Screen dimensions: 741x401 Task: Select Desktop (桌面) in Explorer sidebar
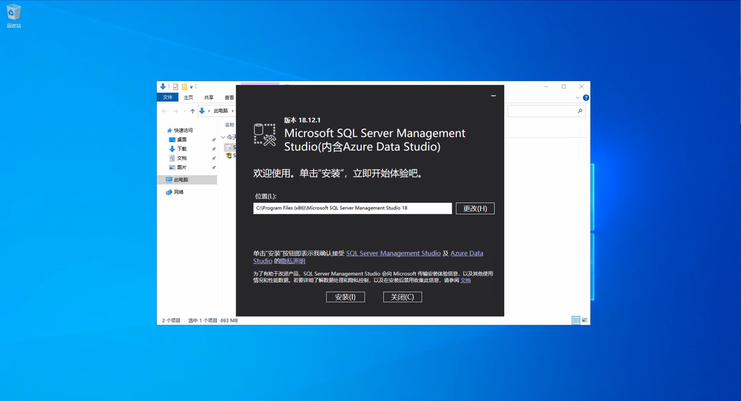181,140
